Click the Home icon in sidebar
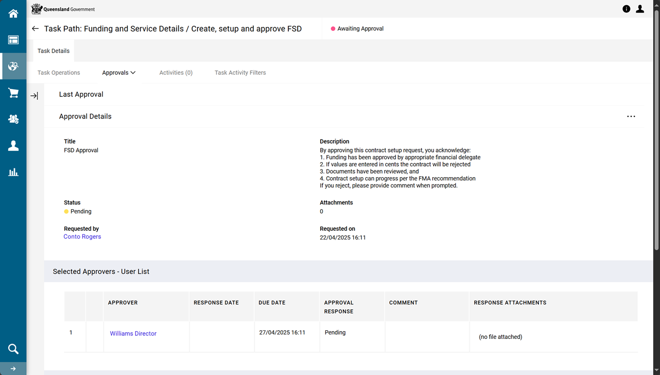 tap(13, 13)
